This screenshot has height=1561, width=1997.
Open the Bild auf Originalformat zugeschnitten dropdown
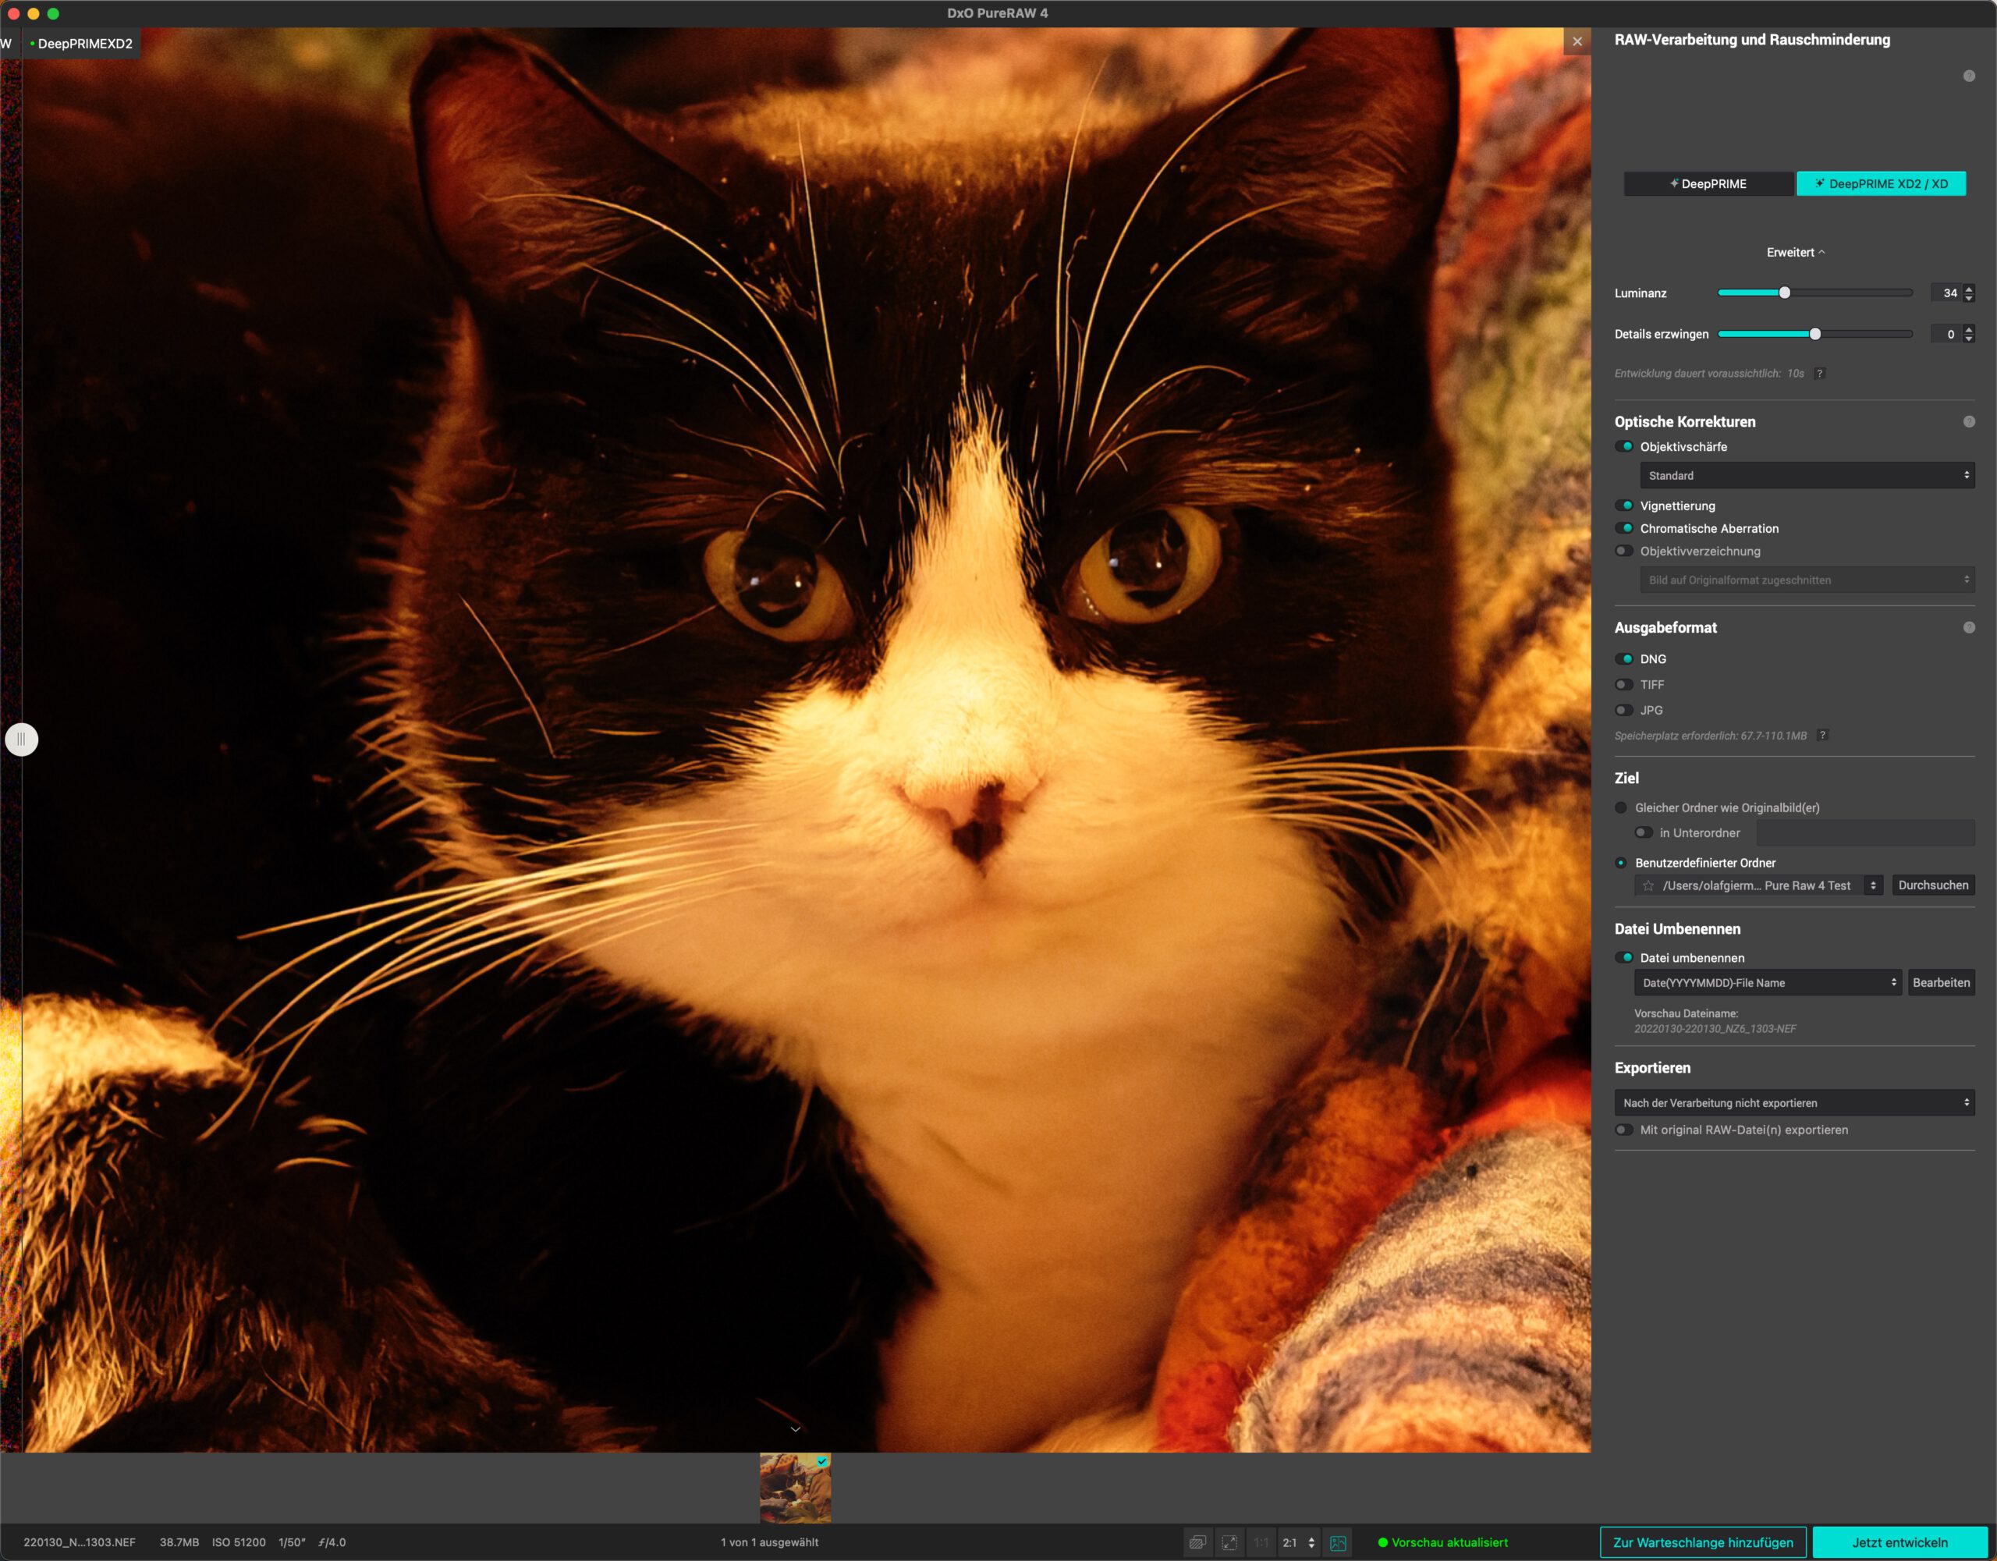[x=1807, y=580]
